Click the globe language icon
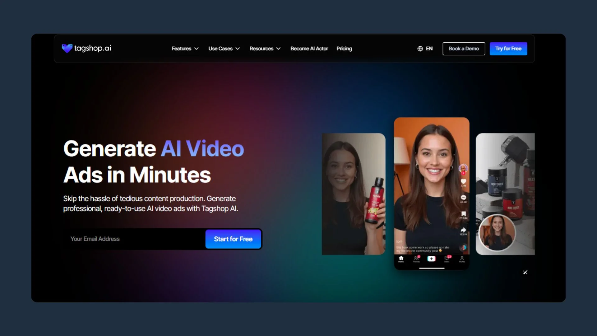This screenshot has height=336, width=597. [x=420, y=49]
